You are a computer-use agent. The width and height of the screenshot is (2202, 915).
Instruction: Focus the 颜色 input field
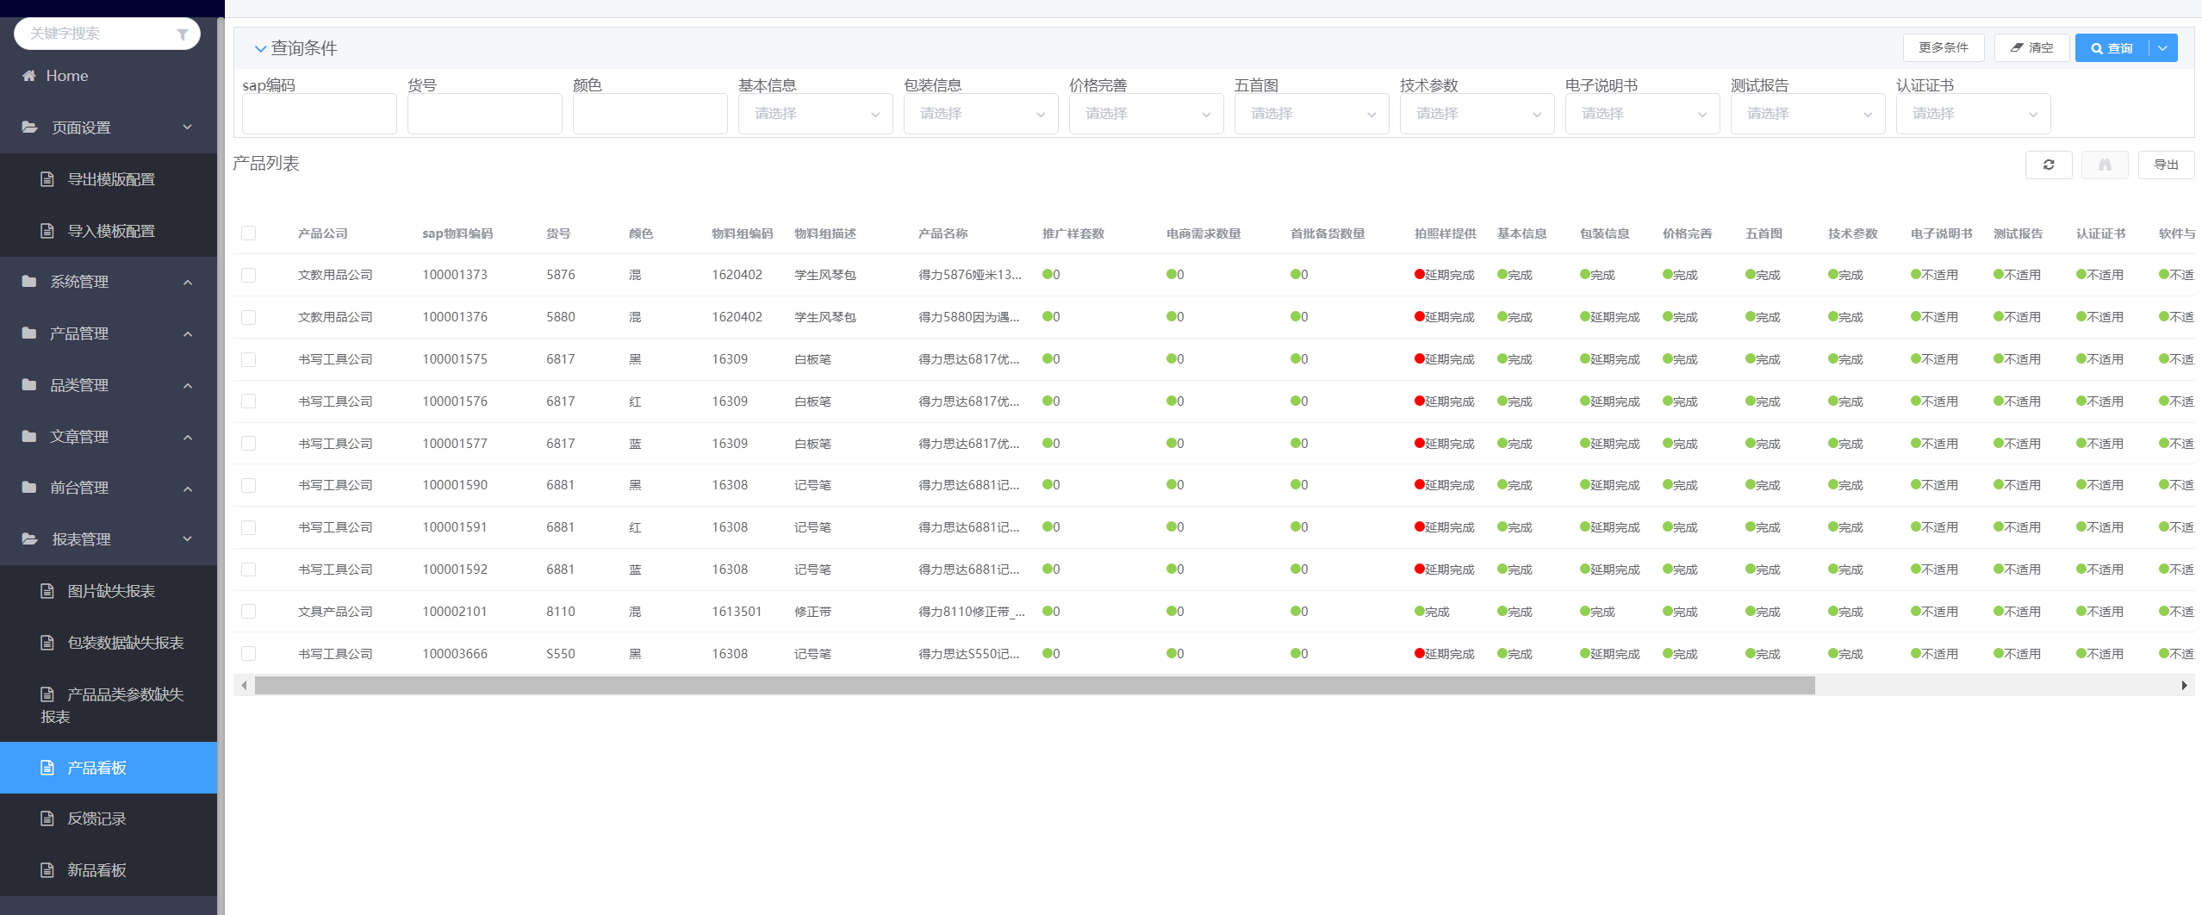pyautogui.click(x=650, y=114)
